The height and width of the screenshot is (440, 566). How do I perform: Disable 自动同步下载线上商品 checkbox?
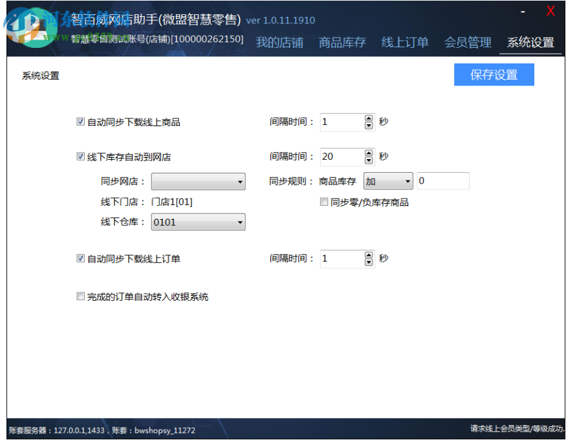coord(80,121)
